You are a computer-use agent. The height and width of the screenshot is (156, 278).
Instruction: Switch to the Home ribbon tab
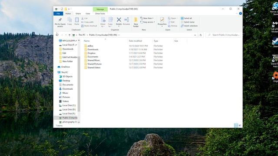[68, 13]
